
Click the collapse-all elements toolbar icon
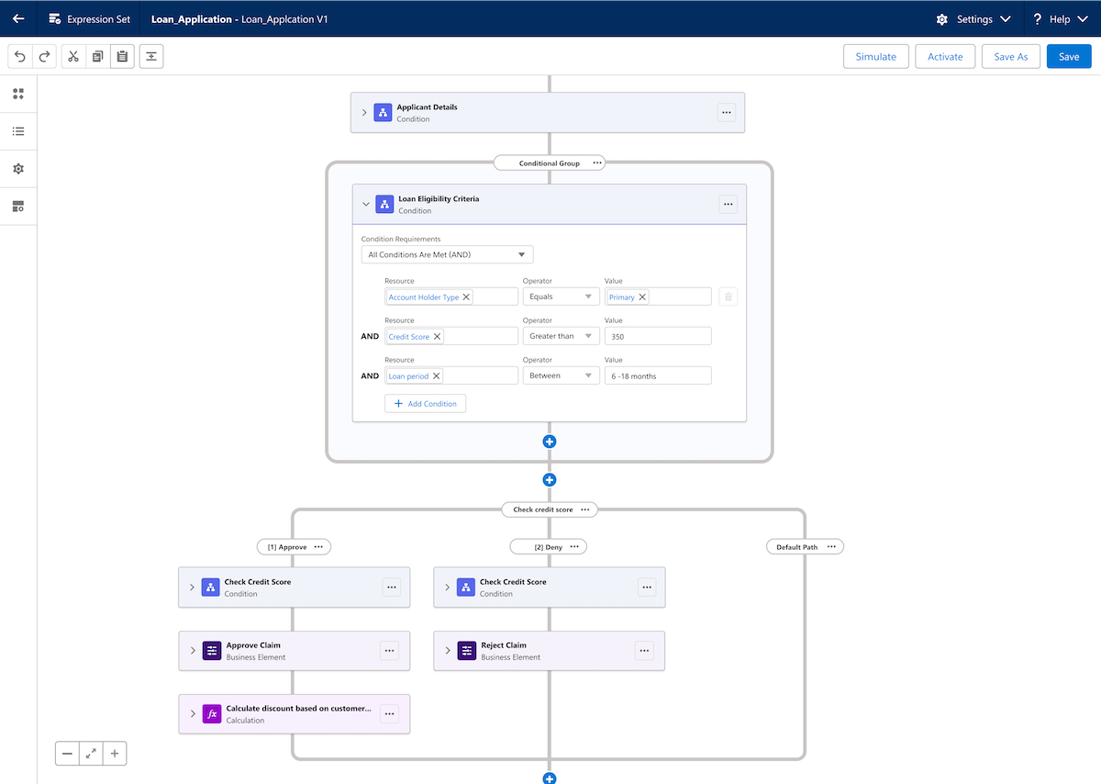tap(151, 56)
